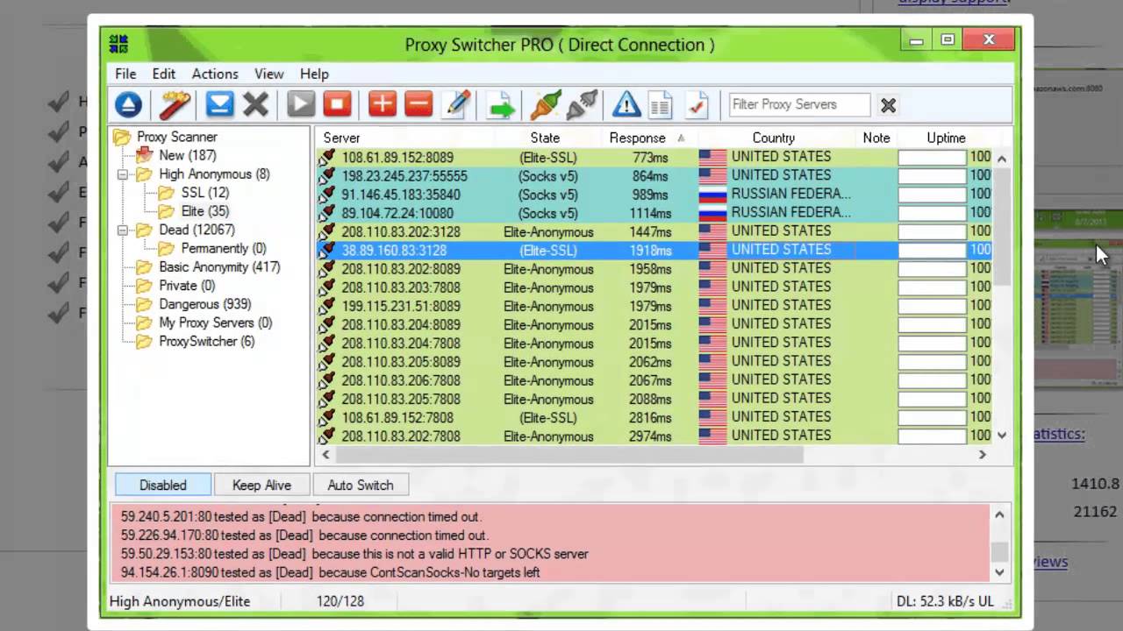The width and height of the screenshot is (1123, 631).
Task: Open the Actions menu
Action: [x=215, y=74]
